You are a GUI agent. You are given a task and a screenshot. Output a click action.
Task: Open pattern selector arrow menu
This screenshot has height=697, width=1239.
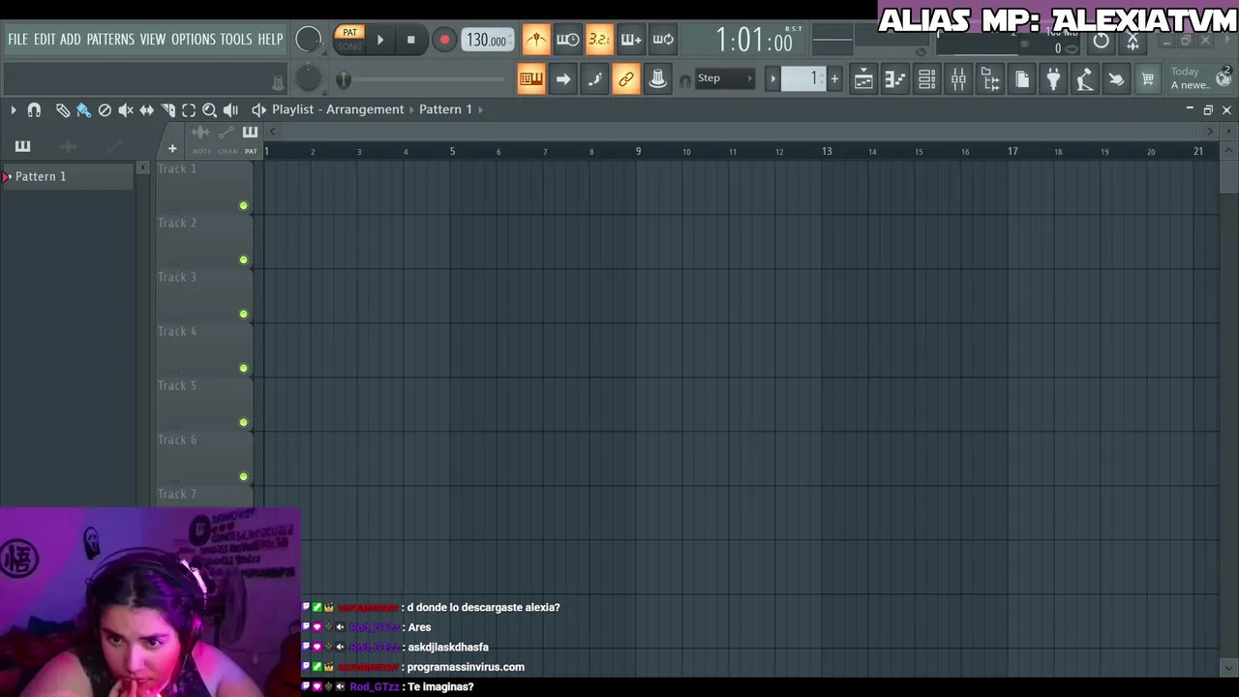click(x=772, y=78)
